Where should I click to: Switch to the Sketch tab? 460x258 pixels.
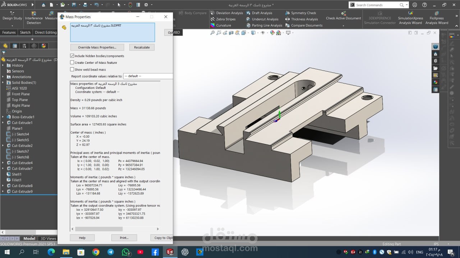click(25, 32)
